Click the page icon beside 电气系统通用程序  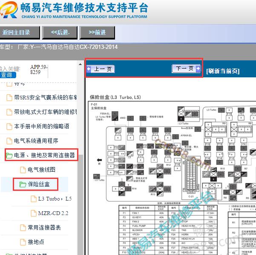9,141
